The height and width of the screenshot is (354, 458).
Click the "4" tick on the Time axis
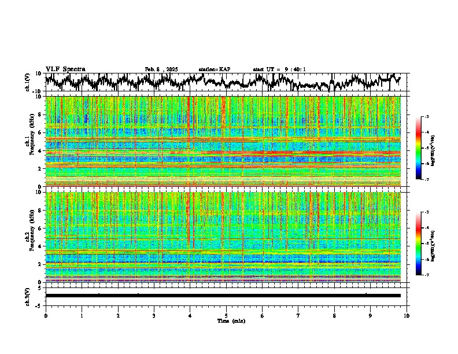point(190,316)
